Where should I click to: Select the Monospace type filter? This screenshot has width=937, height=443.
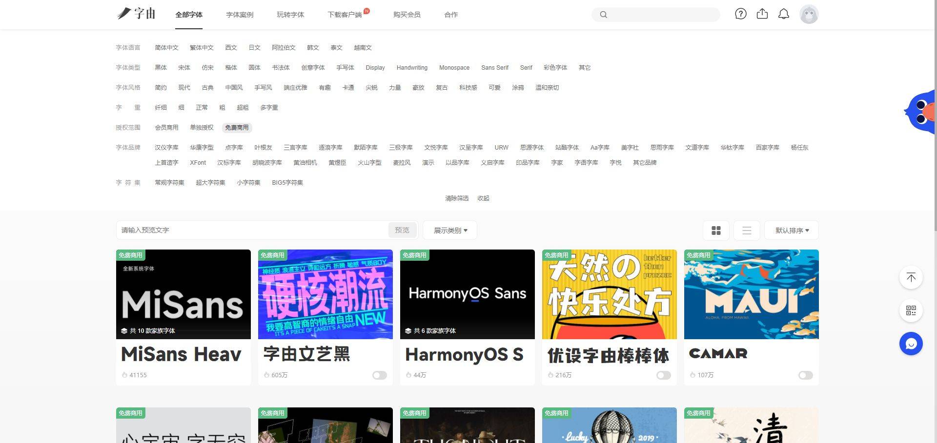(x=454, y=68)
